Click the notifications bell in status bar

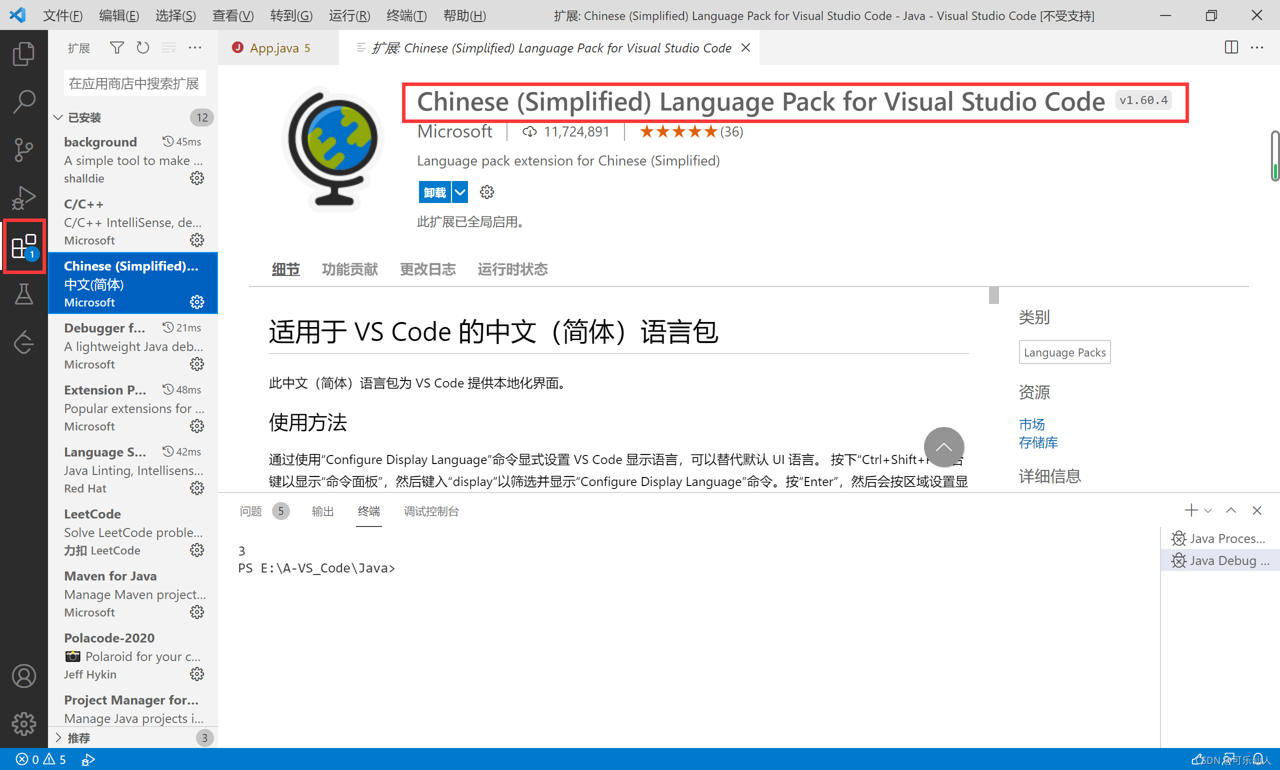tap(1258, 759)
